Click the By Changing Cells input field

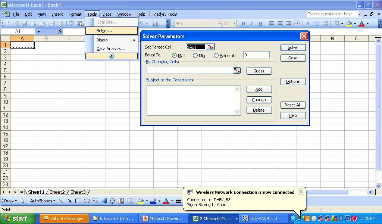tap(190, 71)
